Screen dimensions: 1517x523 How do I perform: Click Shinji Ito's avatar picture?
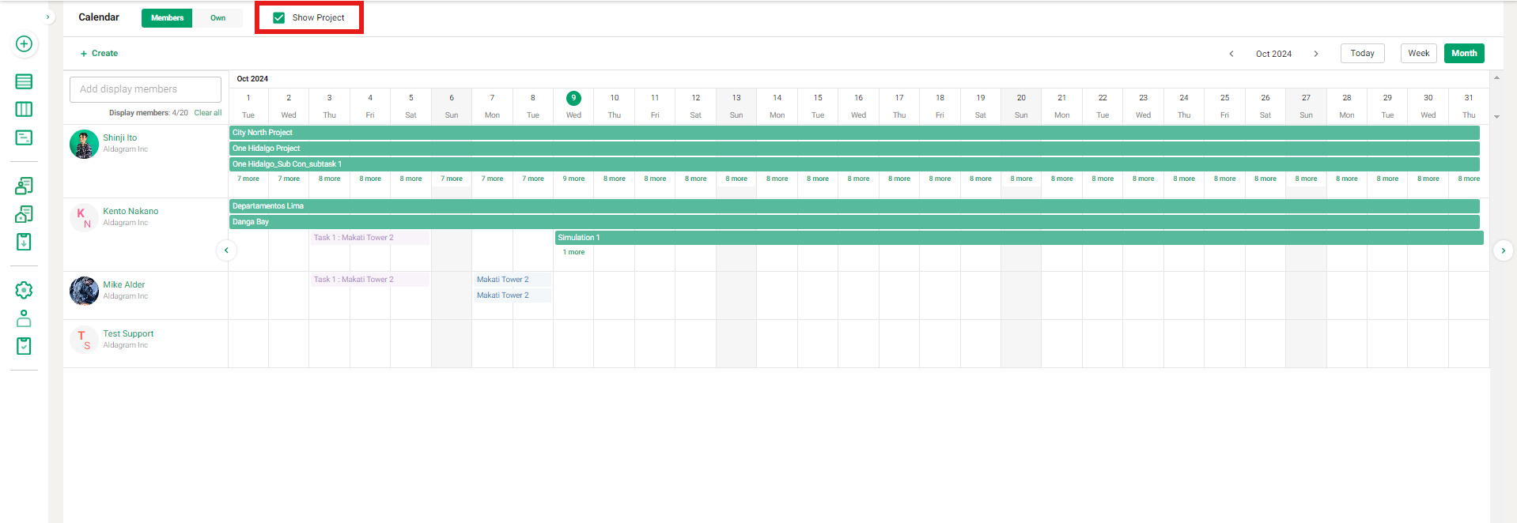tap(84, 144)
